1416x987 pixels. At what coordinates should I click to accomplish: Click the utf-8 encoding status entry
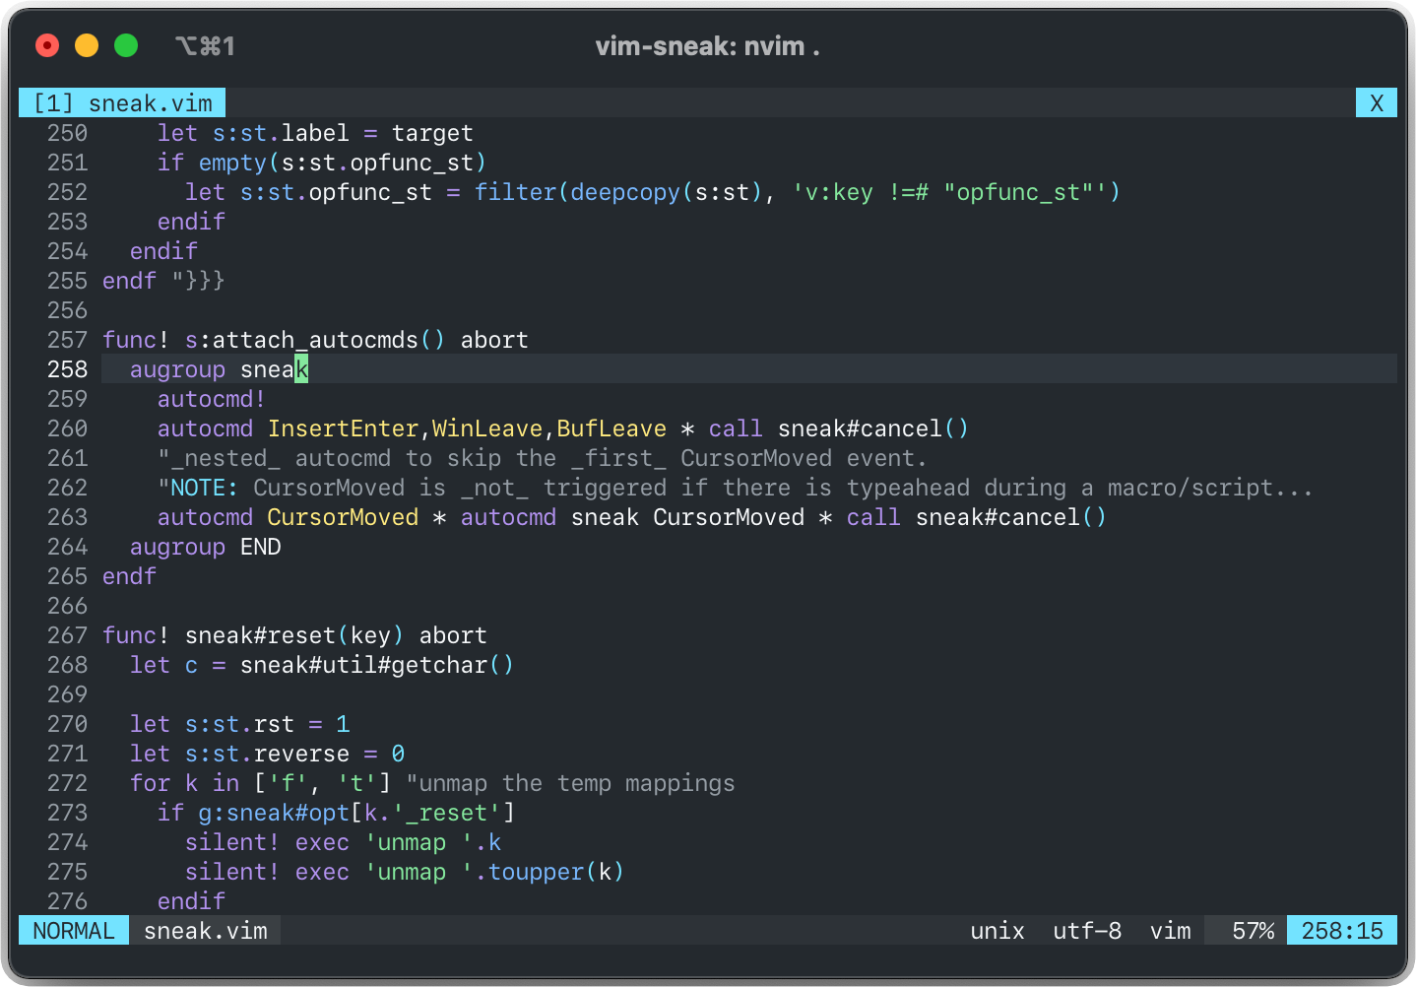click(x=1087, y=931)
